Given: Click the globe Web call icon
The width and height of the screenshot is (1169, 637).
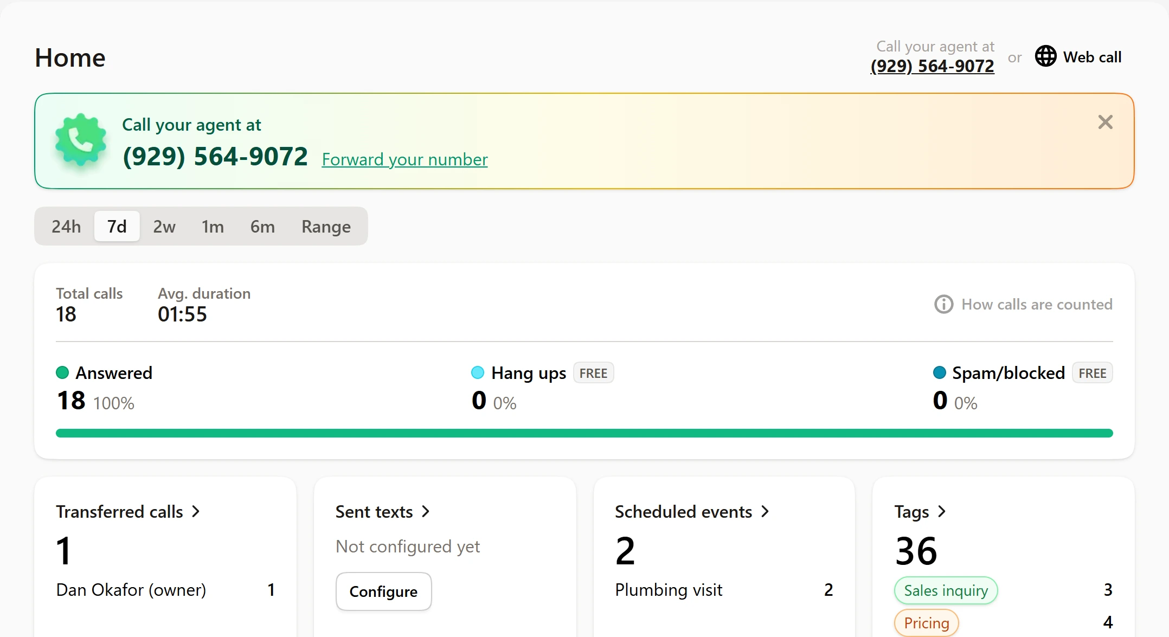Looking at the screenshot, I should (1045, 56).
